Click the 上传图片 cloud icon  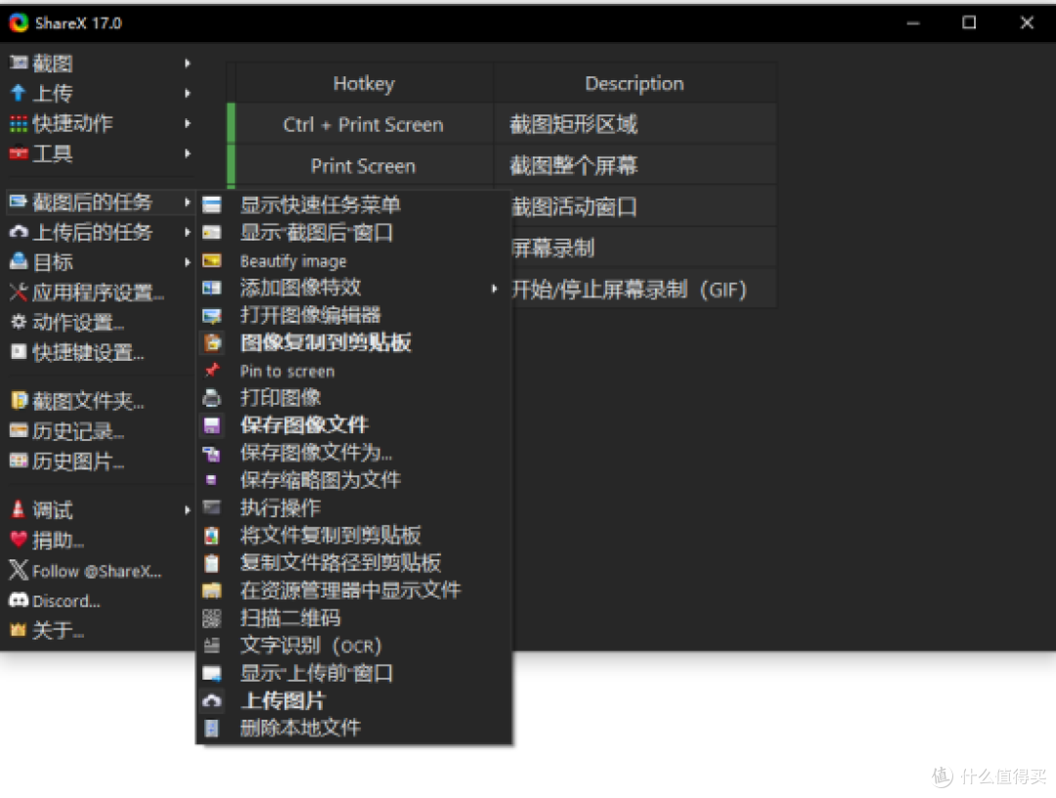pyautogui.click(x=211, y=700)
